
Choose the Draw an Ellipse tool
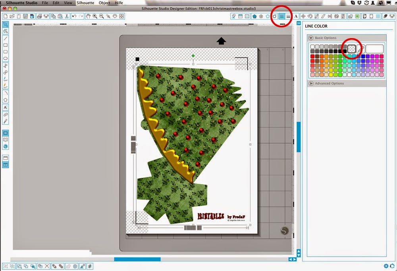coord(5,58)
